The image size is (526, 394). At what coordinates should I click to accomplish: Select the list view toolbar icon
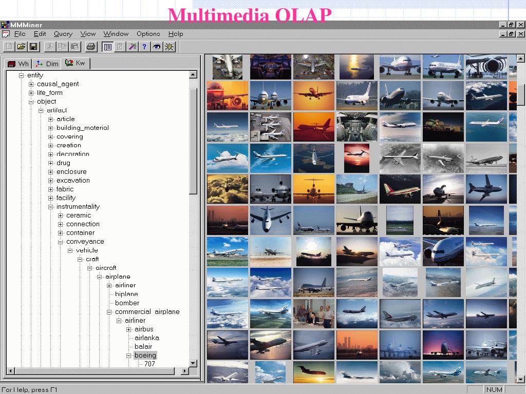(108, 47)
